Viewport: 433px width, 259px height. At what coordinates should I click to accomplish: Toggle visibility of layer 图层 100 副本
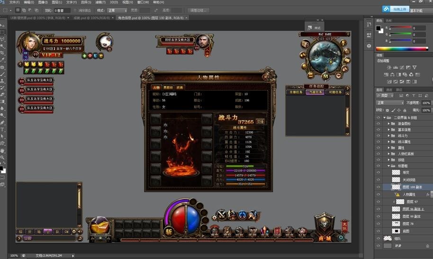click(x=379, y=187)
